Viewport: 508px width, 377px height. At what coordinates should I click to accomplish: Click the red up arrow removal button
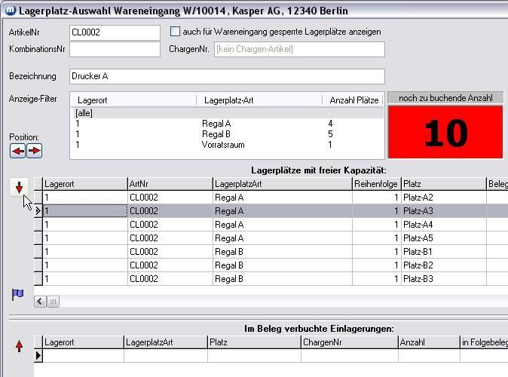[20, 346]
